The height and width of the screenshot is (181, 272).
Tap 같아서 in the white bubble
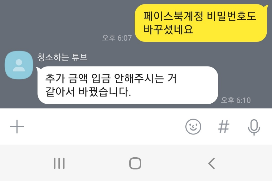pyautogui.click(x=60, y=92)
